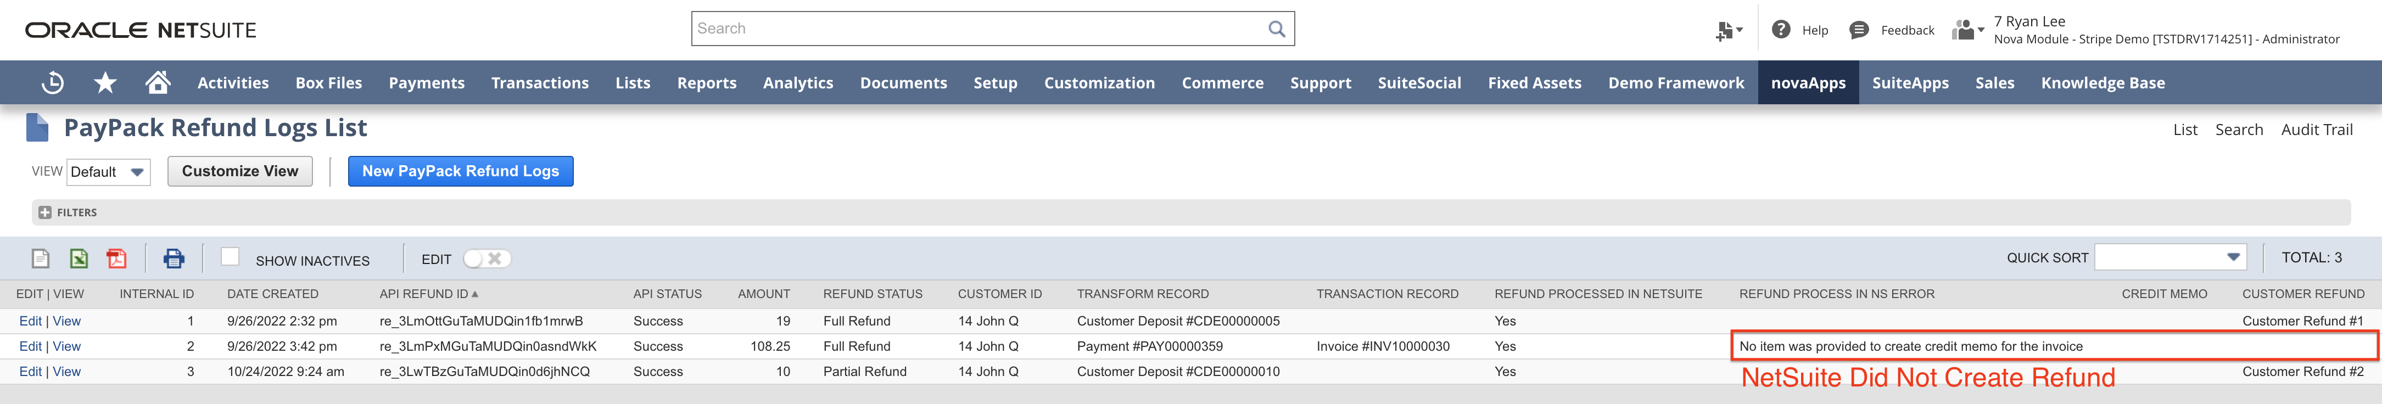Click the List link at top right
Viewport: 2382px width, 404px height.
[x=2185, y=130]
